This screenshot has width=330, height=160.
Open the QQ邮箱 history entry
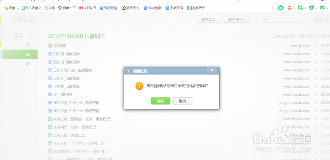pyautogui.click(x=60, y=46)
